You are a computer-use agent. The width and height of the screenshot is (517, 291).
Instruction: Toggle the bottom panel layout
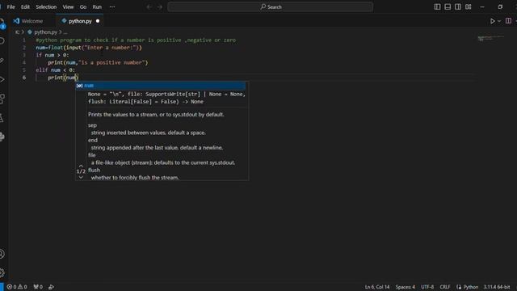[x=448, y=6]
